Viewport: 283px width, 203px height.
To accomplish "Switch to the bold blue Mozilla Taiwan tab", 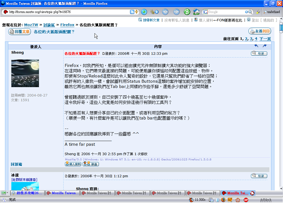I will [62, 193].
